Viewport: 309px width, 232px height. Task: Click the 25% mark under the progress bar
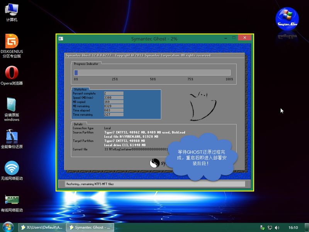(115, 79)
